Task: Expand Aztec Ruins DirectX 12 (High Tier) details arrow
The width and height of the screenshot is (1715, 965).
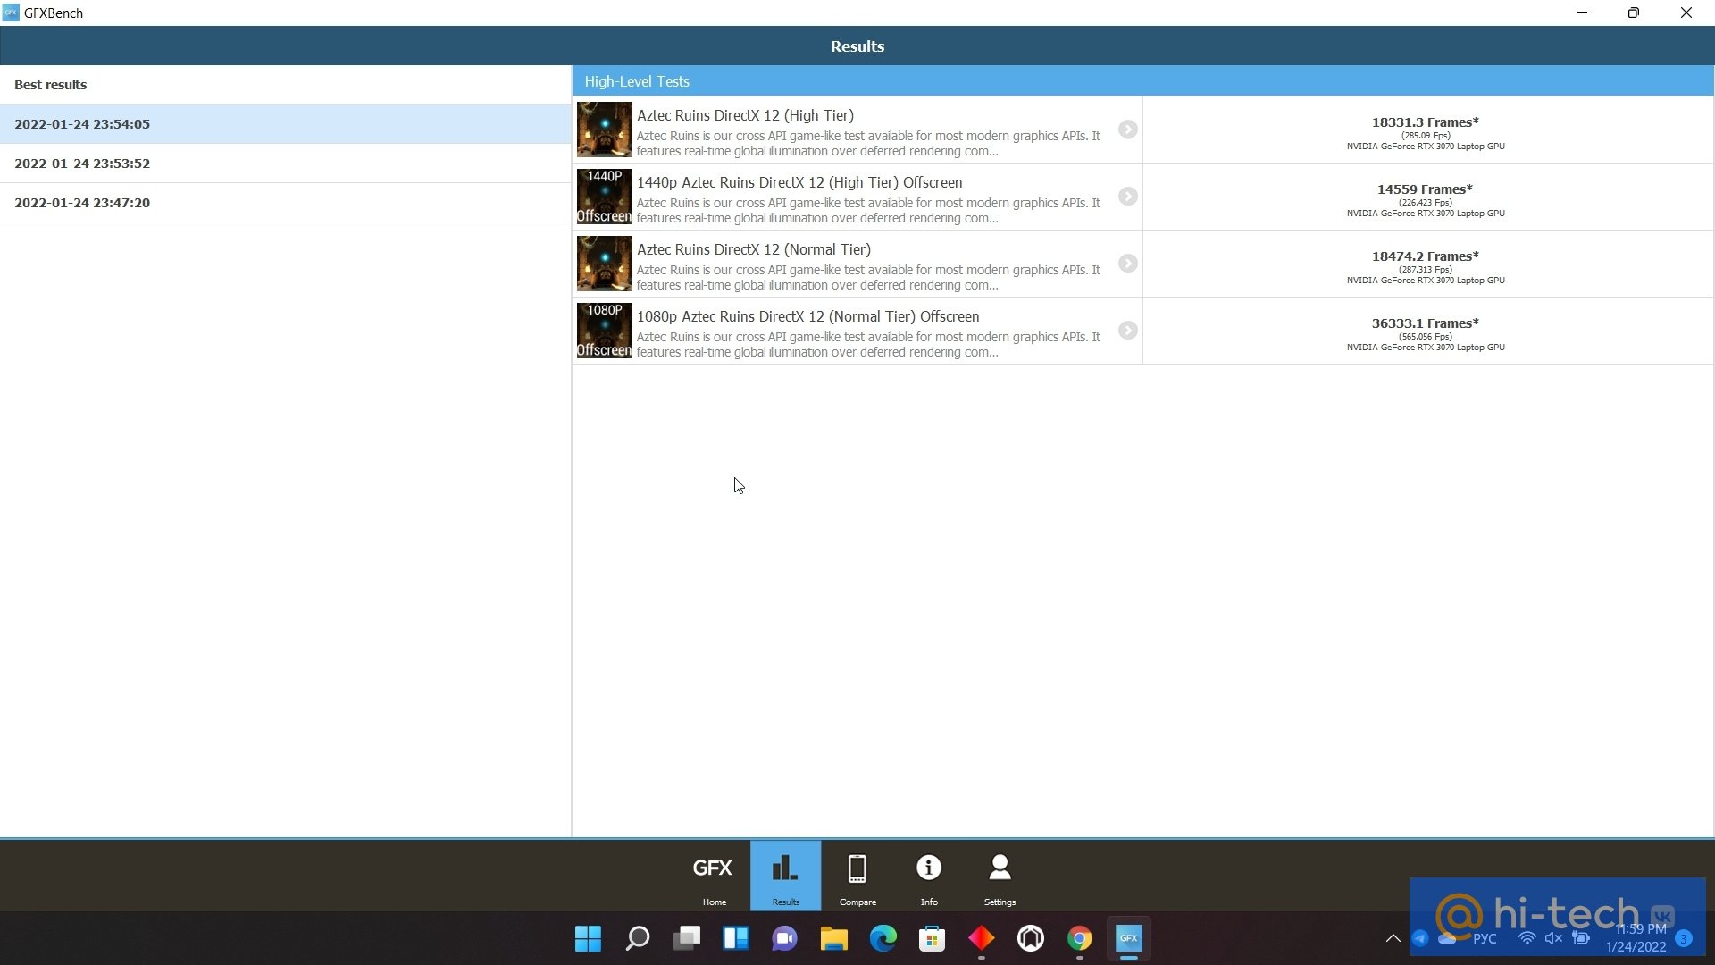Action: (x=1128, y=130)
